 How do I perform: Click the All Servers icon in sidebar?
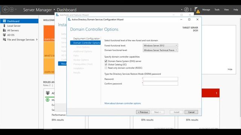coord(5,30)
